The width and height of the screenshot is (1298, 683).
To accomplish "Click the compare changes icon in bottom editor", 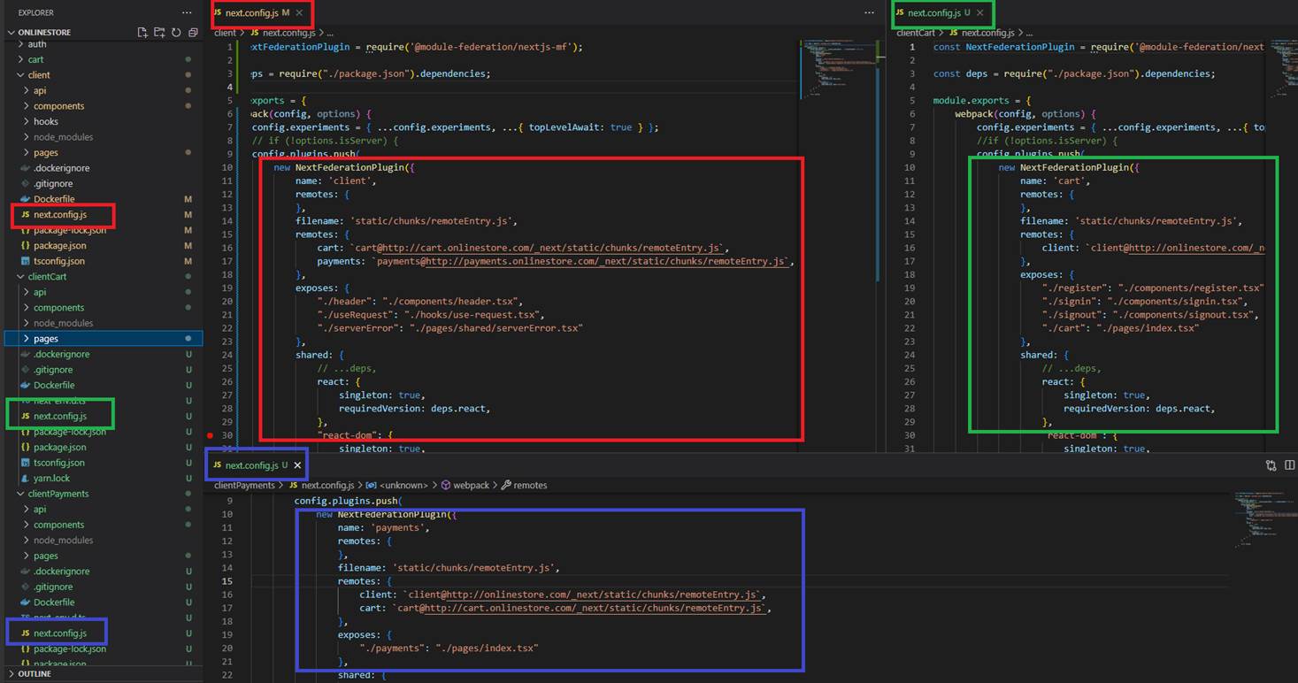I will click(1271, 465).
